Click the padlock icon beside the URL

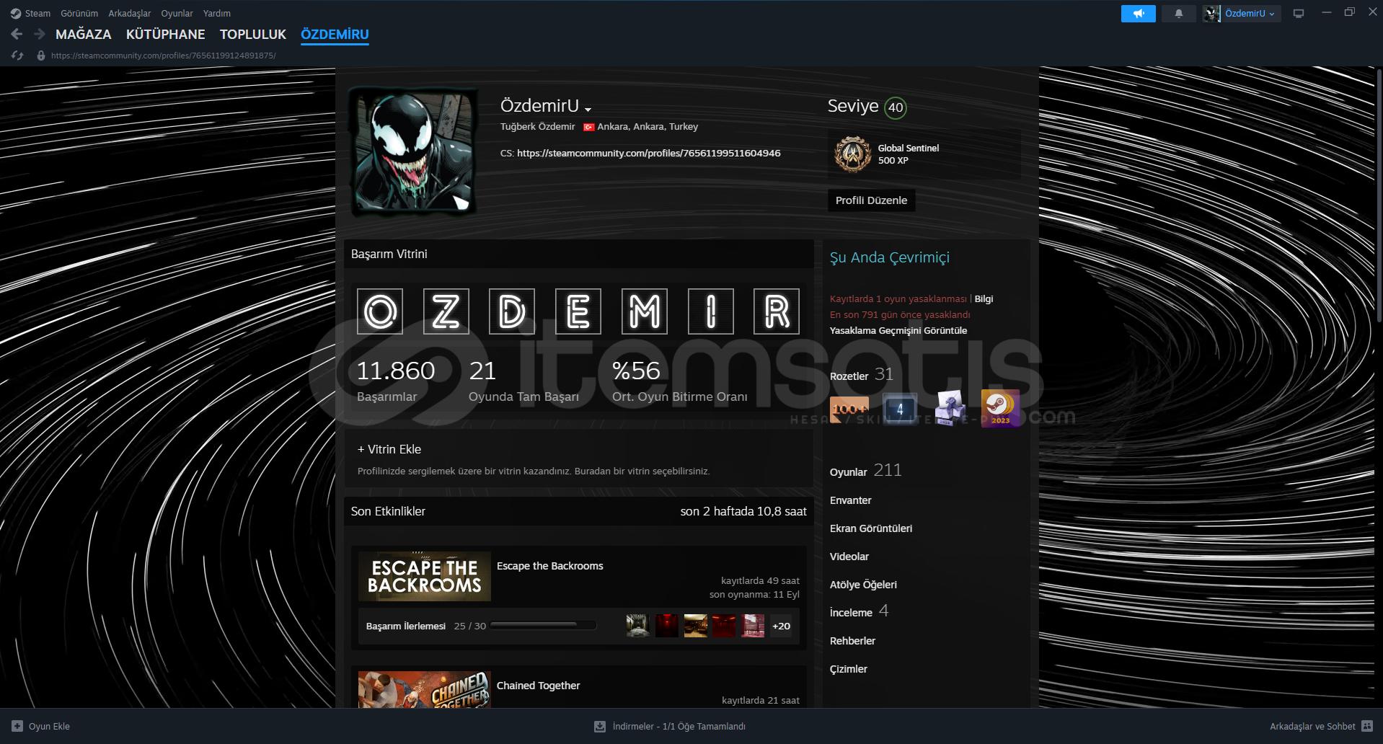coord(41,56)
